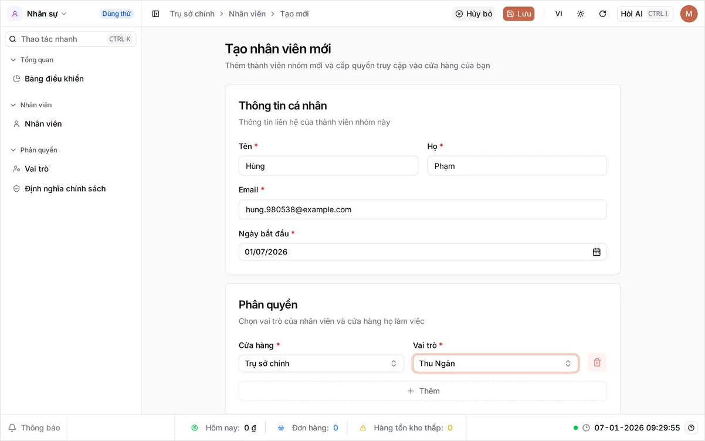Go to Trụ sở chính breadcrumb
The image size is (705, 441).
tap(192, 13)
